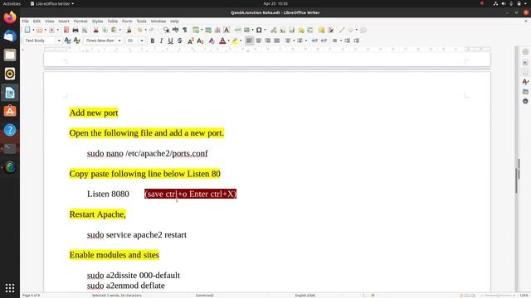Align text right

tap(267, 41)
